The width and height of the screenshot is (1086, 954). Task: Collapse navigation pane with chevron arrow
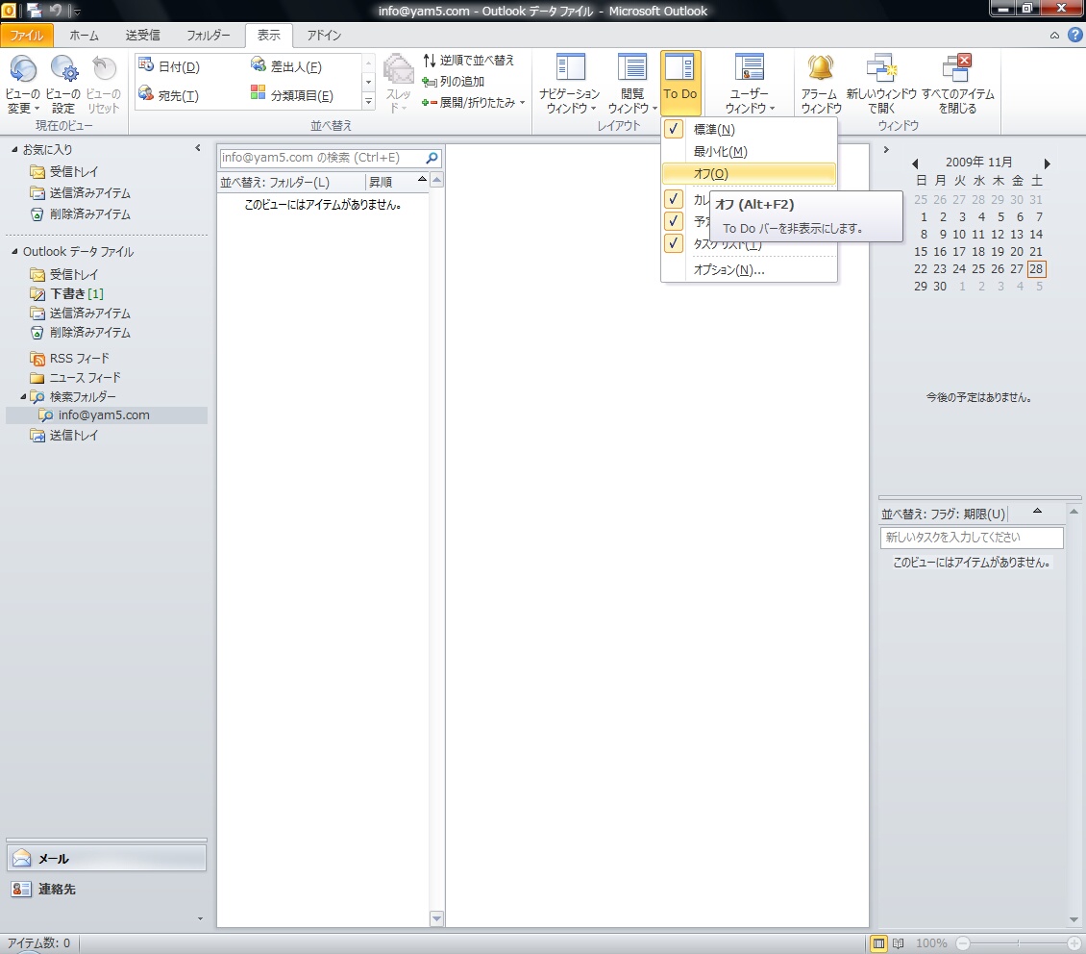point(198,148)
